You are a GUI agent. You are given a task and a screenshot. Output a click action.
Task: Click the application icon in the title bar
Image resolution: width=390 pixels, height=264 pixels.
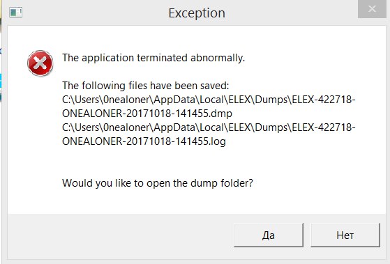(15, 13)
